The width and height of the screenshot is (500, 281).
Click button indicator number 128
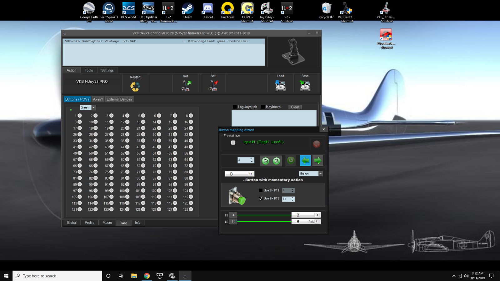(x=191, y=210)
